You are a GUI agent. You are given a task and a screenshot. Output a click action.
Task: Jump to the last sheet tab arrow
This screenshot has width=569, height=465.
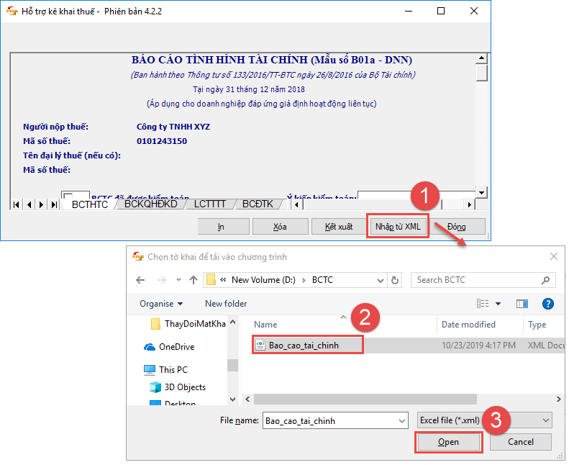(x=54, y=204)
